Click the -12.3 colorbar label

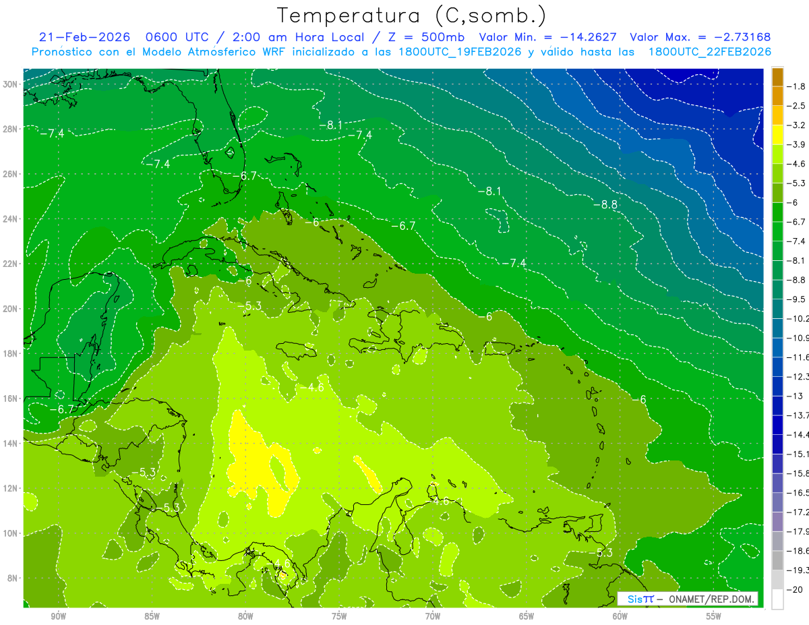pos(798,377)
